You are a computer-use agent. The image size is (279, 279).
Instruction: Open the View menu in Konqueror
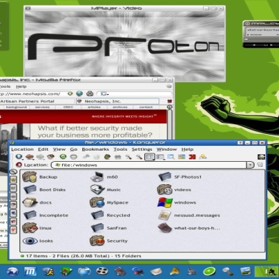click(x=59, y=149)
